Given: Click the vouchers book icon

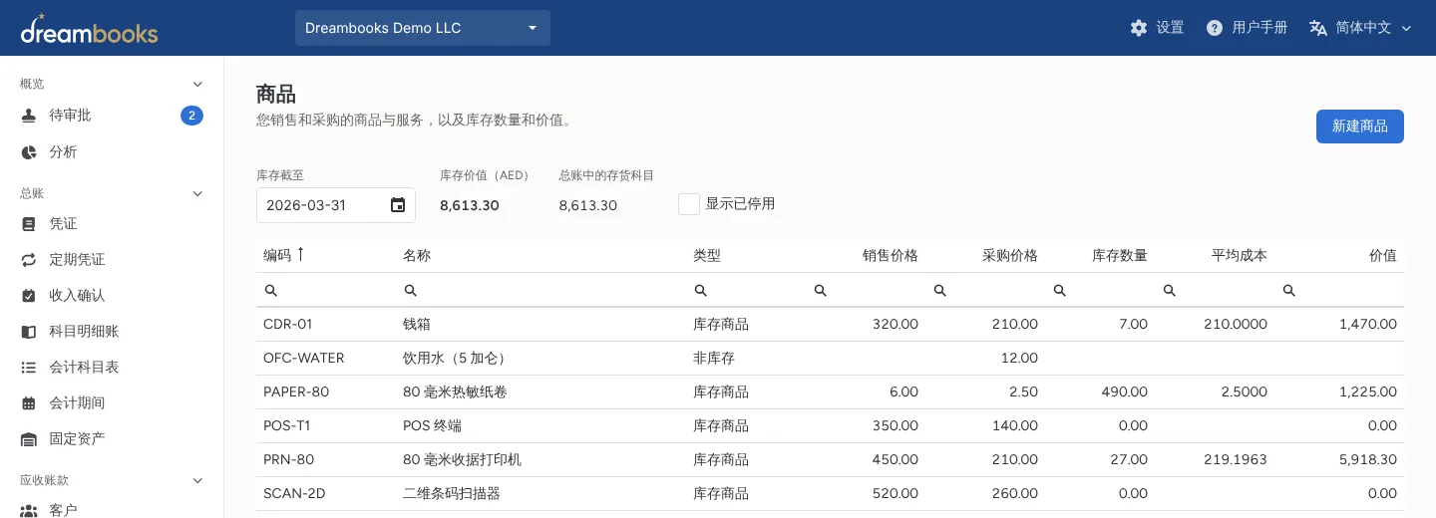Looking at the screenshot, I should pyautogui.click(x=29, y=224).
